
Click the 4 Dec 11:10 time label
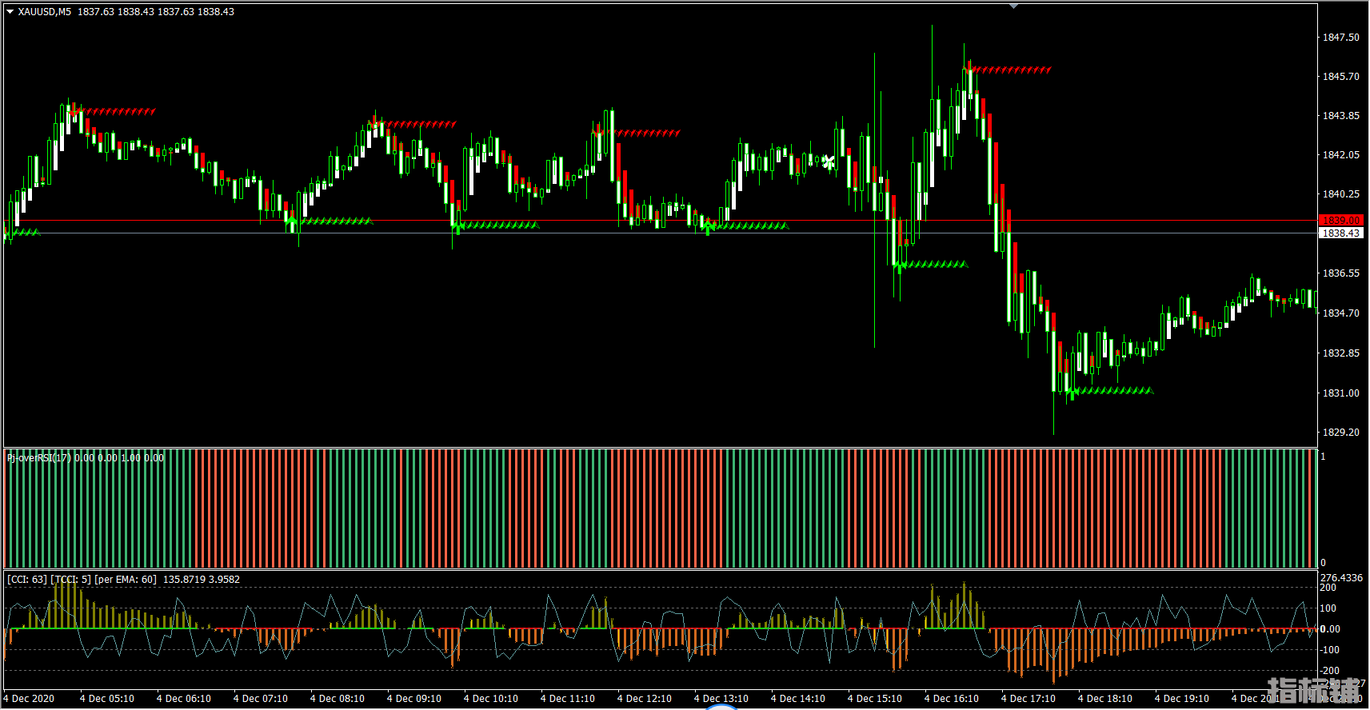pyautogui.click(x=568, y=699)
